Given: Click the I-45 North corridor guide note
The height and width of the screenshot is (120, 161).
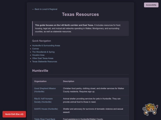Looking at the screenshot, I should pos(80,28).
